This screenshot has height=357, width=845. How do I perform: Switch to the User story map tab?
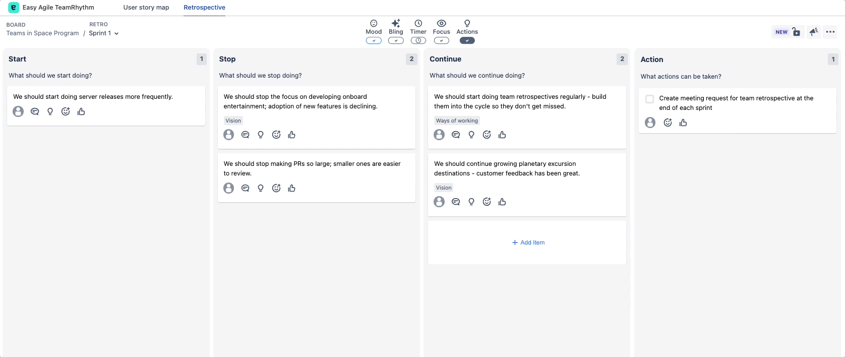(x=146, y=8)
